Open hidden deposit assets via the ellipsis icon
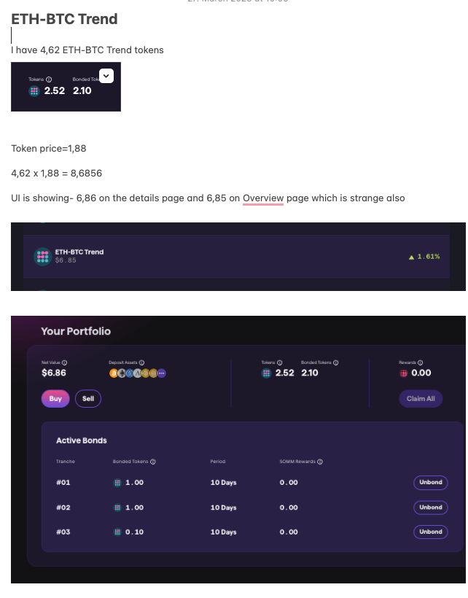Image resolution: width=468 pixels, height=598 pixels. 161,373
